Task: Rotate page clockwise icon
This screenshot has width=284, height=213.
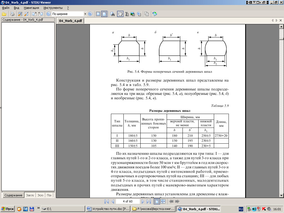Action: click(x=34, y=14)
